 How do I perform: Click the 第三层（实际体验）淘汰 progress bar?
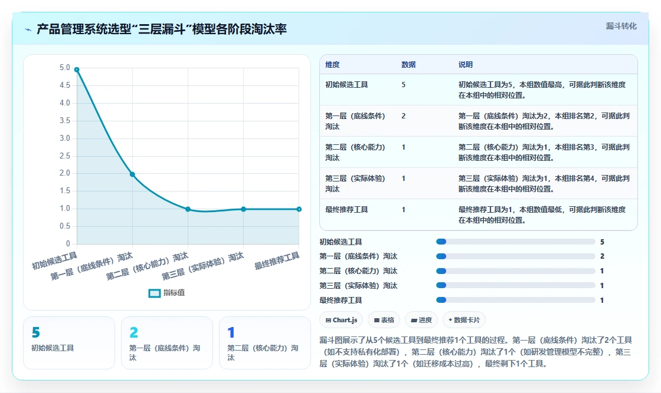[x=516, y=285]
